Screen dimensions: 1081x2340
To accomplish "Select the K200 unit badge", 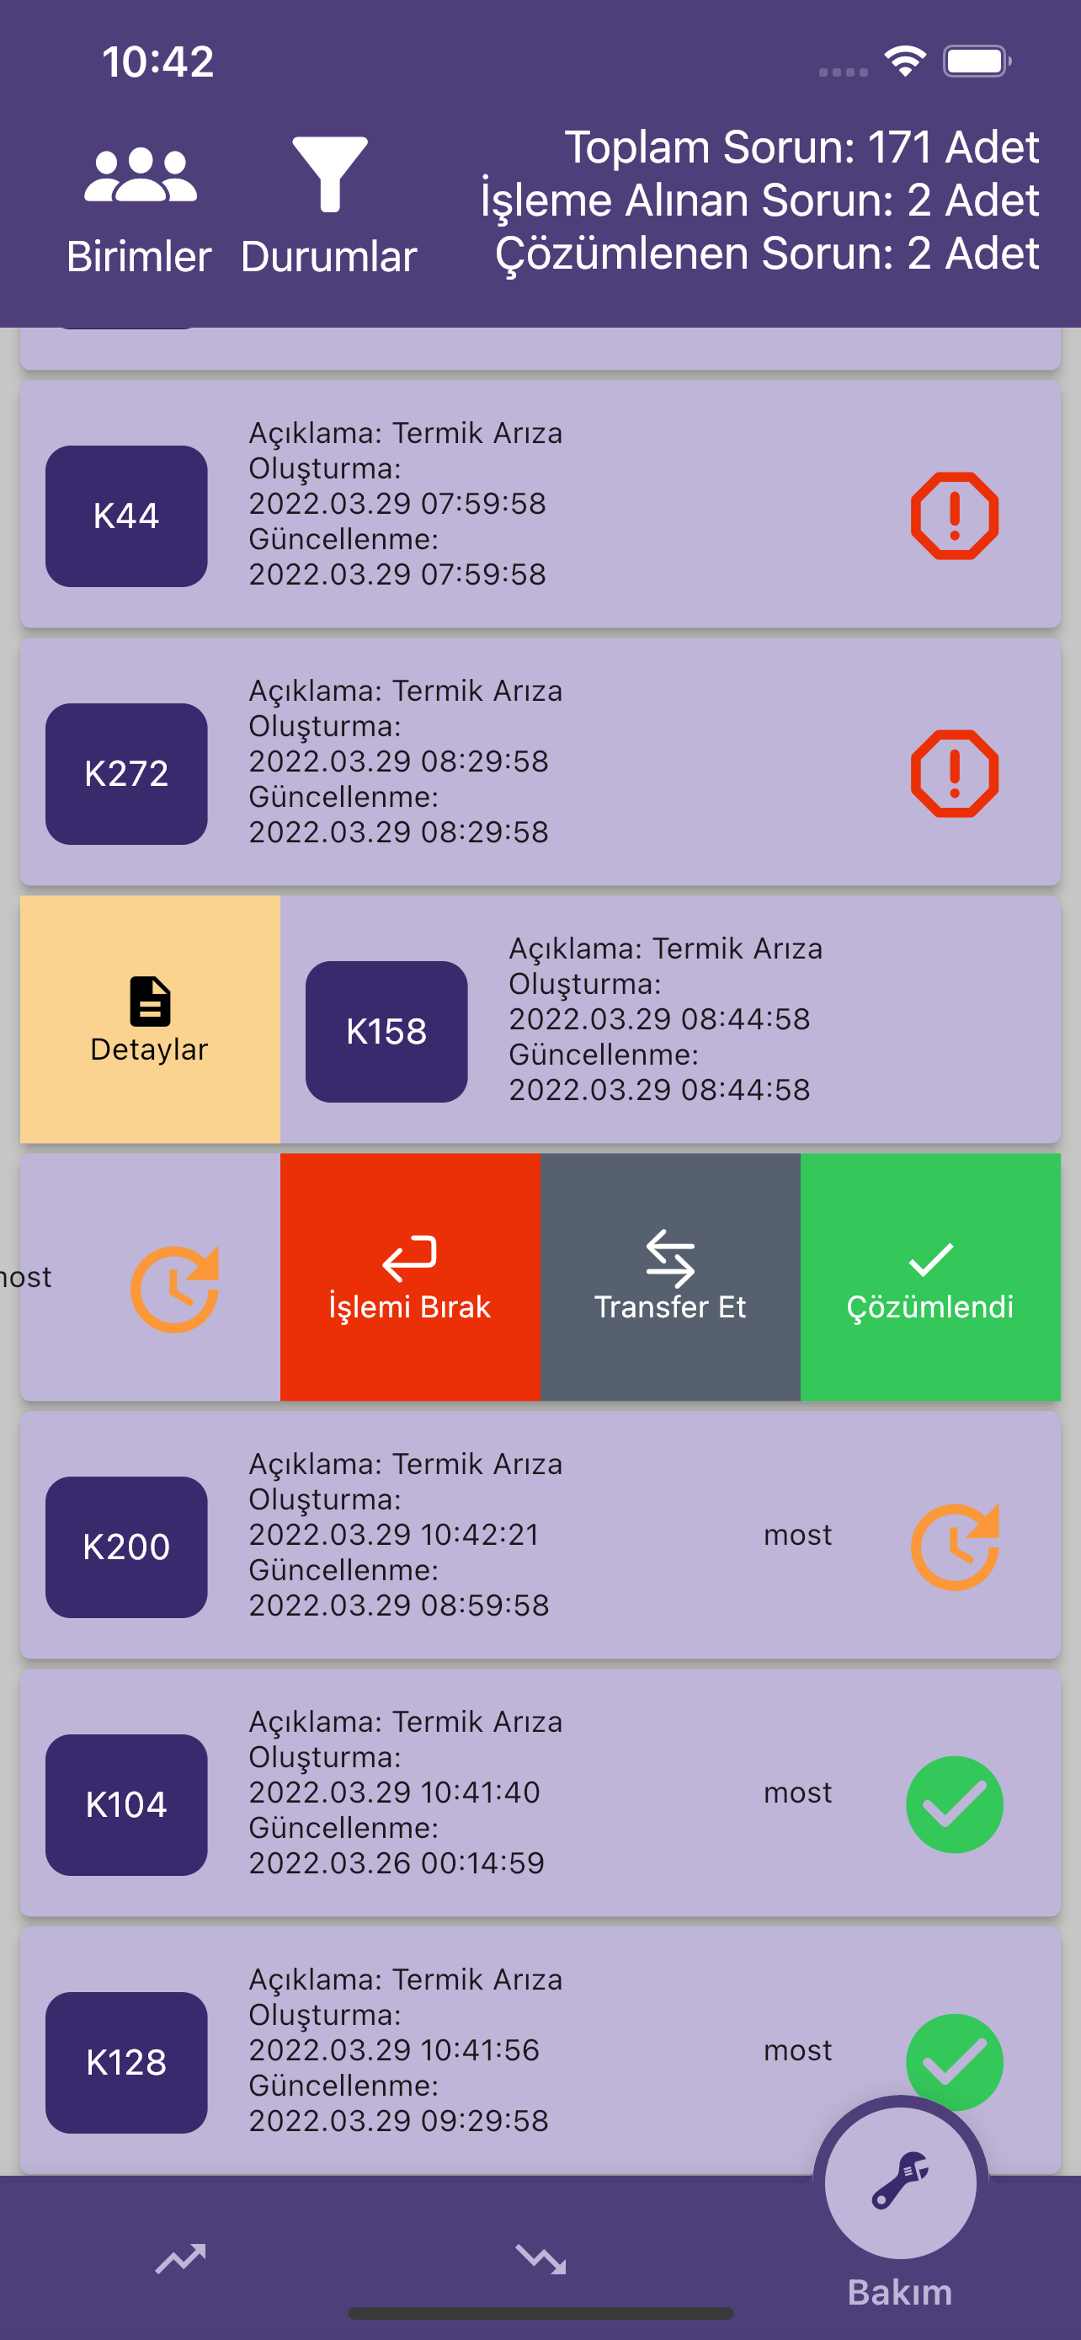I will pos(126,1547).
